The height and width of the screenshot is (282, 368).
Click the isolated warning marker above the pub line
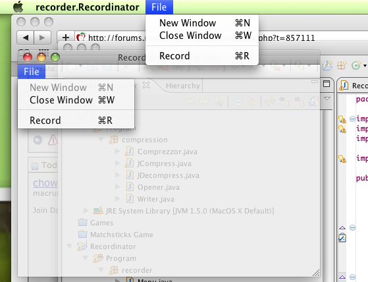[342, 159]
